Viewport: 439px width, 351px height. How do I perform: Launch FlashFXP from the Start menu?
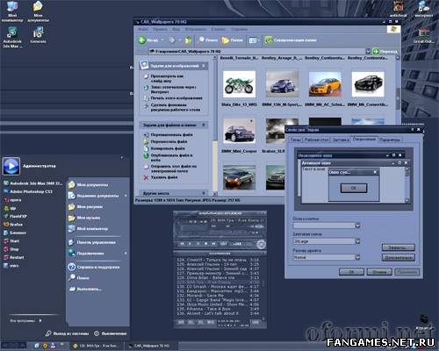coord(15,216)
